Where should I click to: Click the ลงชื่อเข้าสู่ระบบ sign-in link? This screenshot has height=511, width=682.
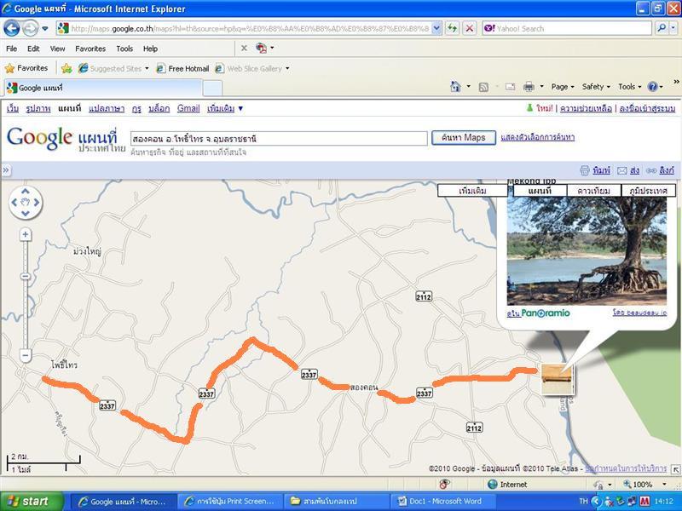point(648,108)
